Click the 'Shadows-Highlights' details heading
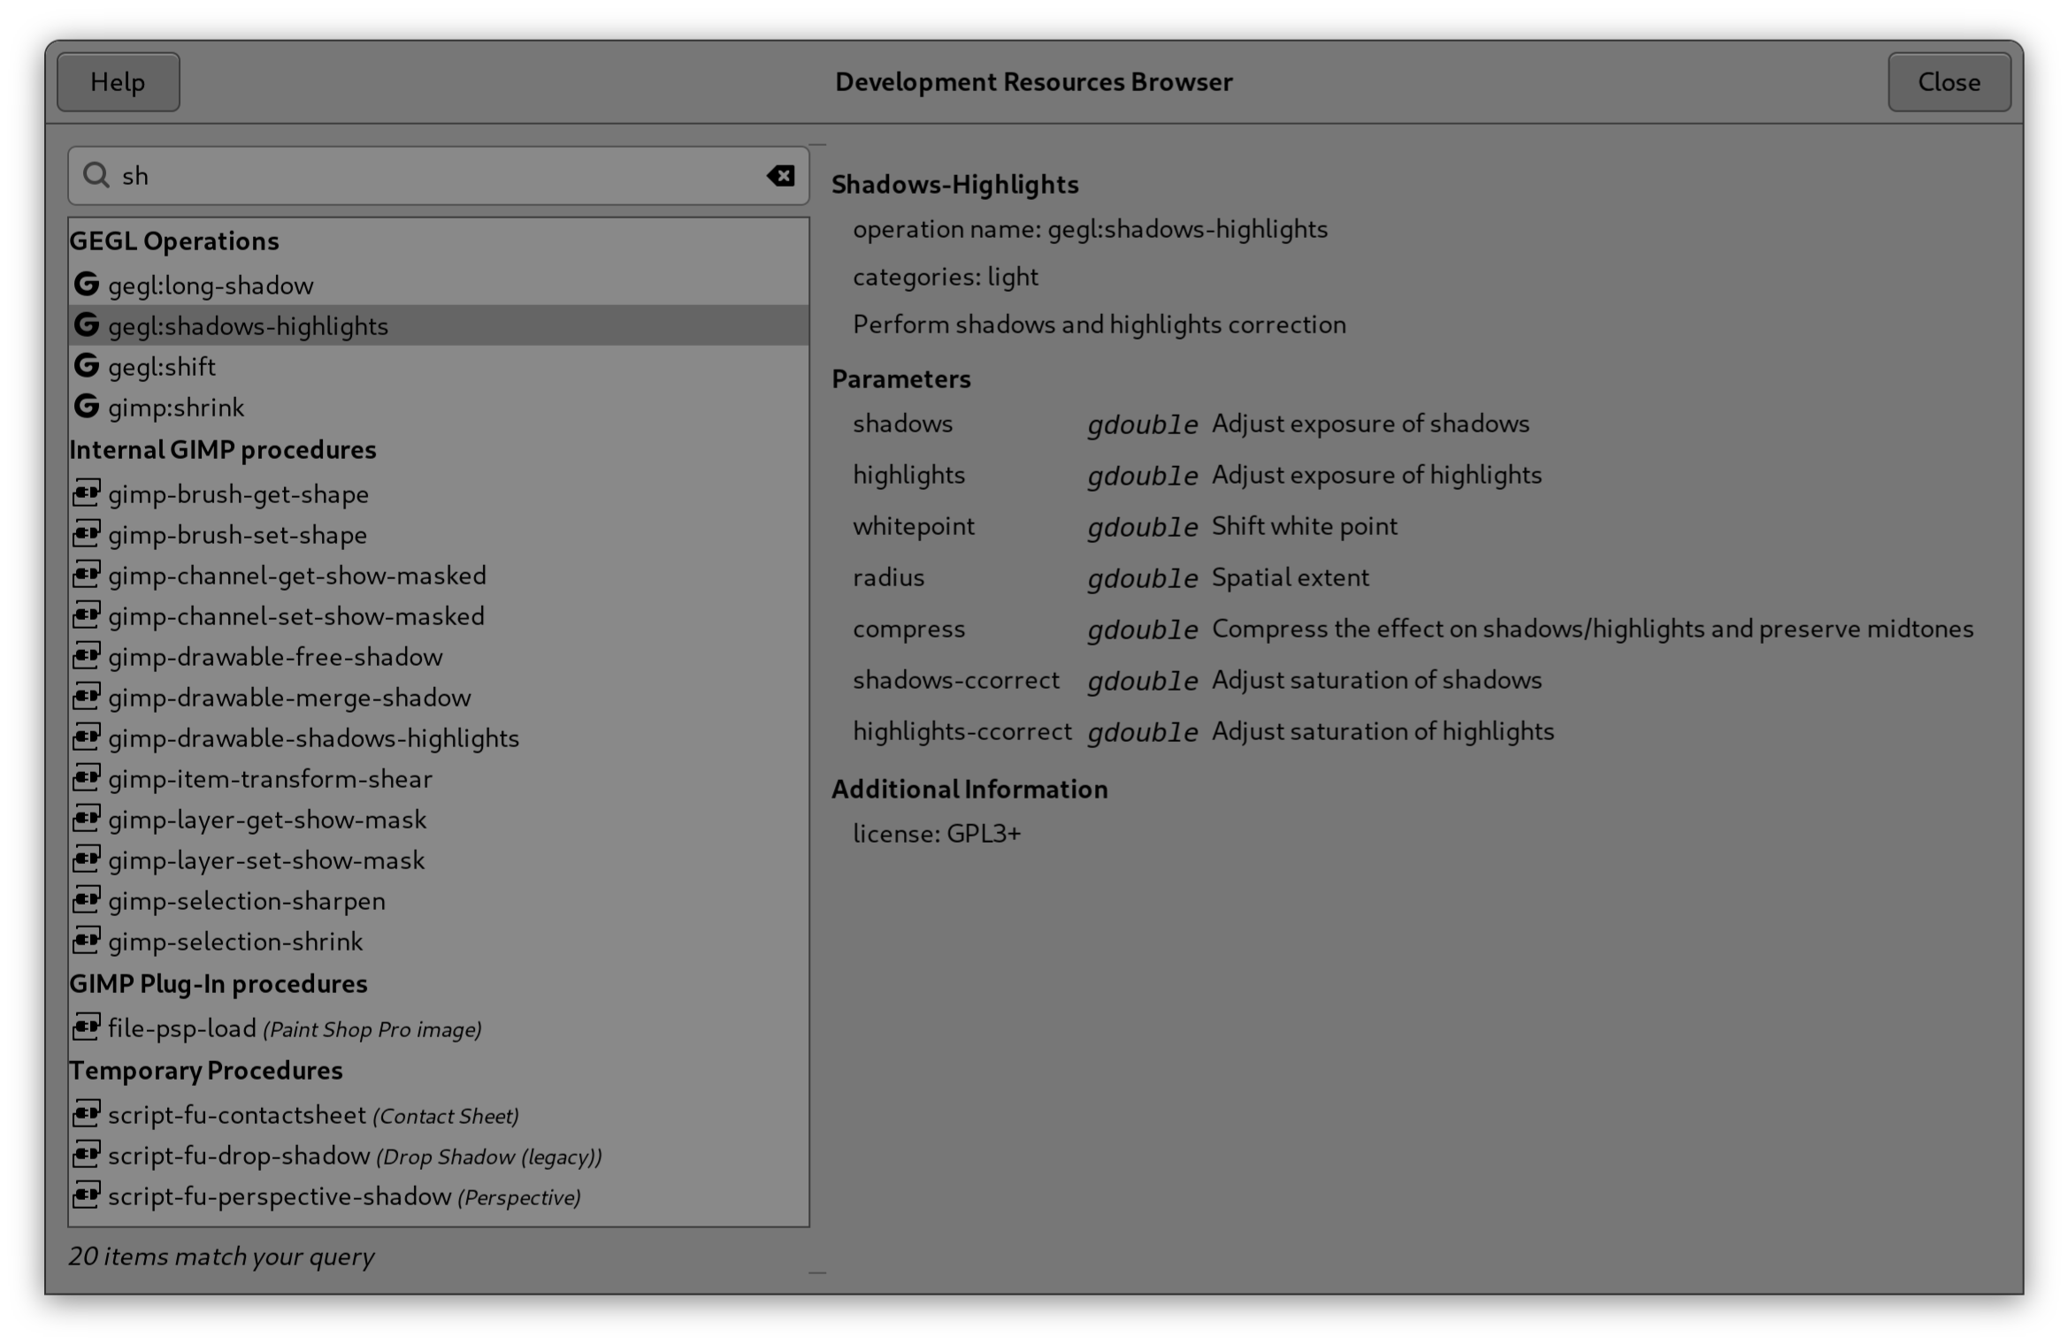 tap(954, 184)
